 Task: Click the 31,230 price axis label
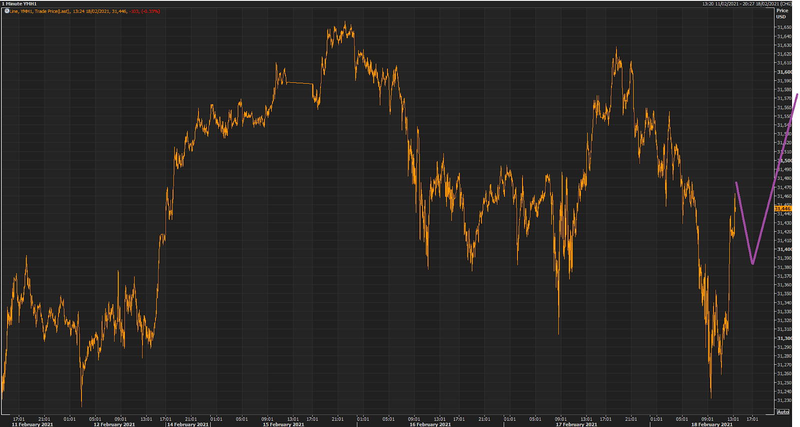(784, 400)
